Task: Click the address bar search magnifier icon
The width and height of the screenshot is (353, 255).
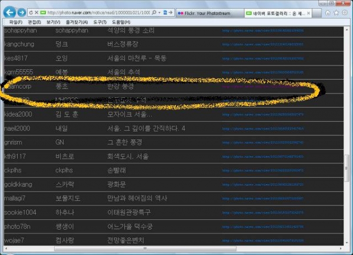Action: click(154, 12)
